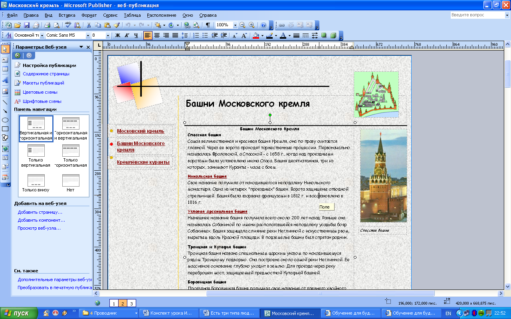Click the Paste clipboard icon
The width and height of the screenshot is (511, 319).
coord(107,25)
